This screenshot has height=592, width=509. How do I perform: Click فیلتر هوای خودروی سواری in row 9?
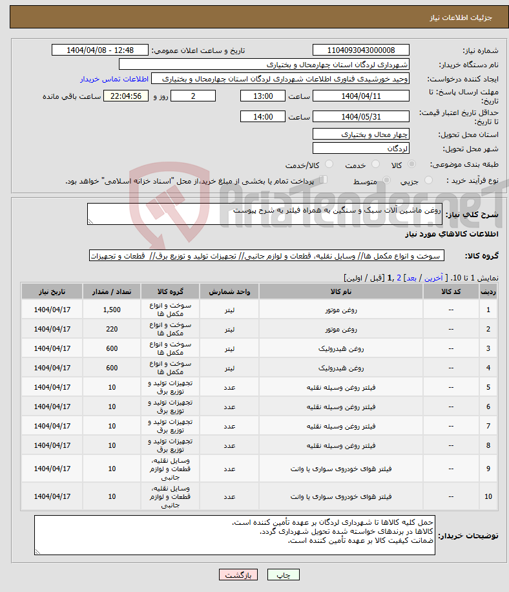pos(341,469)
